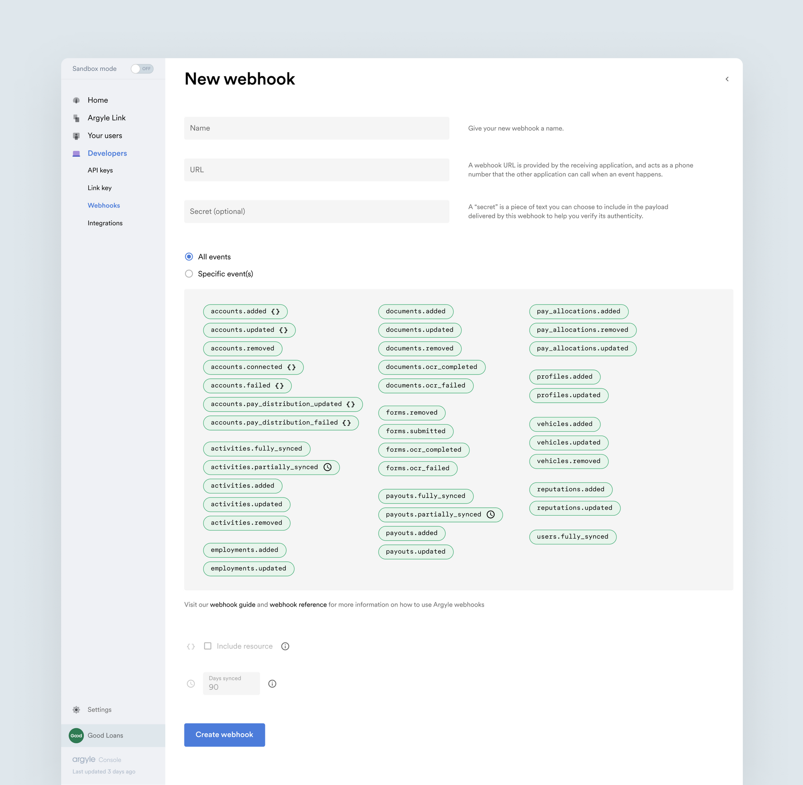Click the Settings gear icon

76,710
